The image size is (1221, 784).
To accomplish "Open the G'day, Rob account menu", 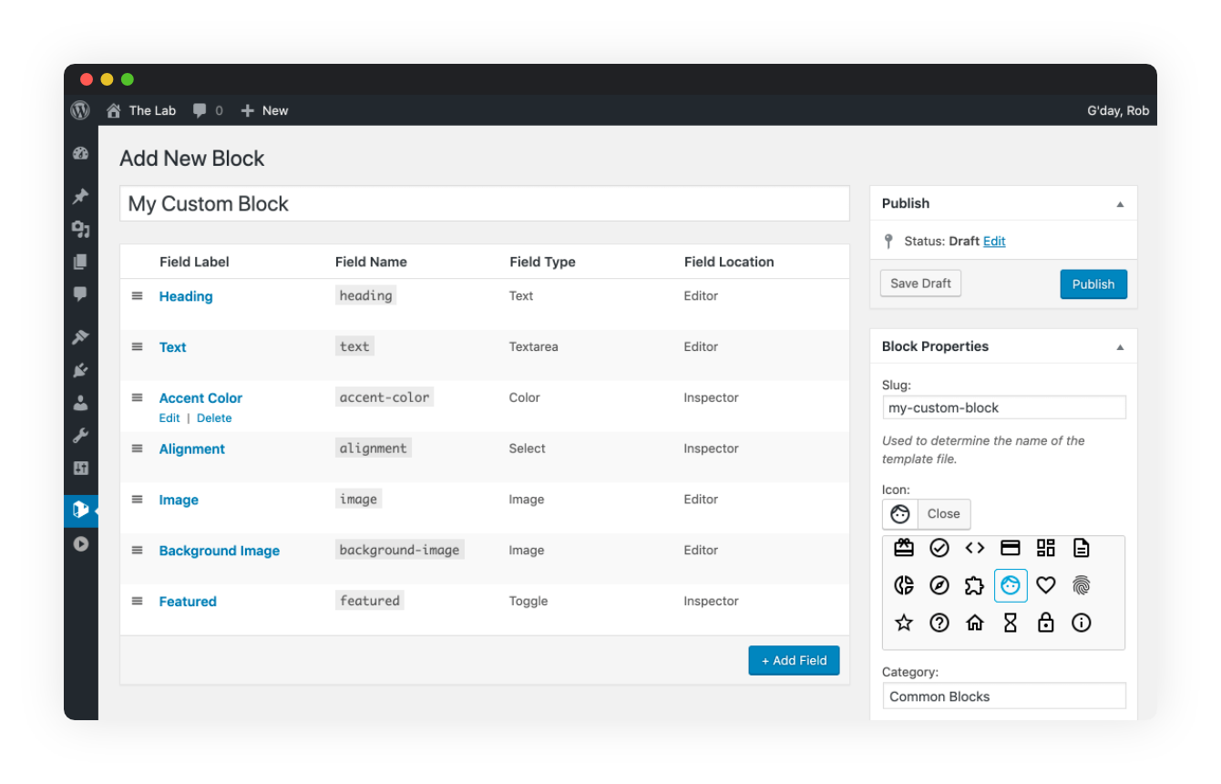I will tap(1118, 110).
